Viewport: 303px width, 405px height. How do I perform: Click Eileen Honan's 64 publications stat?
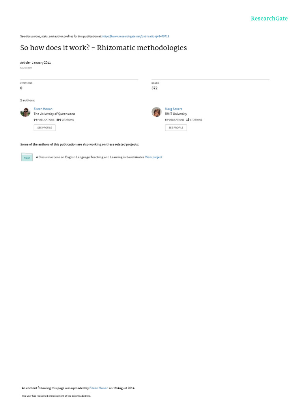click(x=44, y=120)
